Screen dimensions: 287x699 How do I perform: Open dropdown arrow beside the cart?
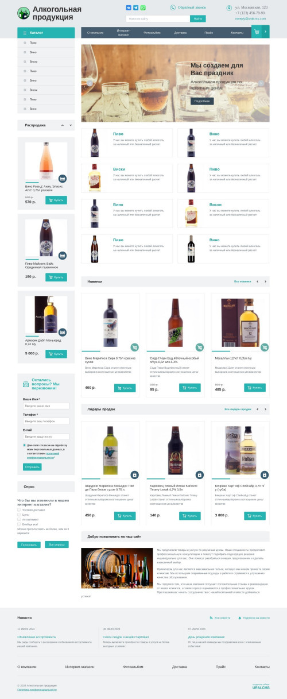point(265,32)
